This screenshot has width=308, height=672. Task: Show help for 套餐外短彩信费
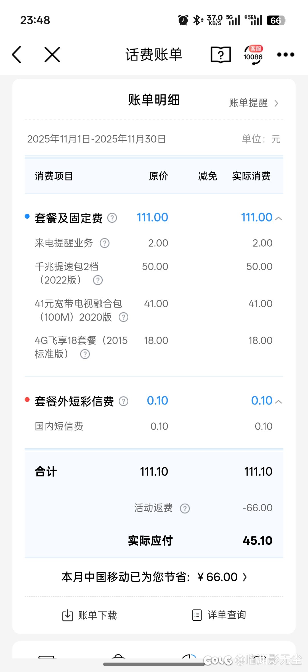123,401
